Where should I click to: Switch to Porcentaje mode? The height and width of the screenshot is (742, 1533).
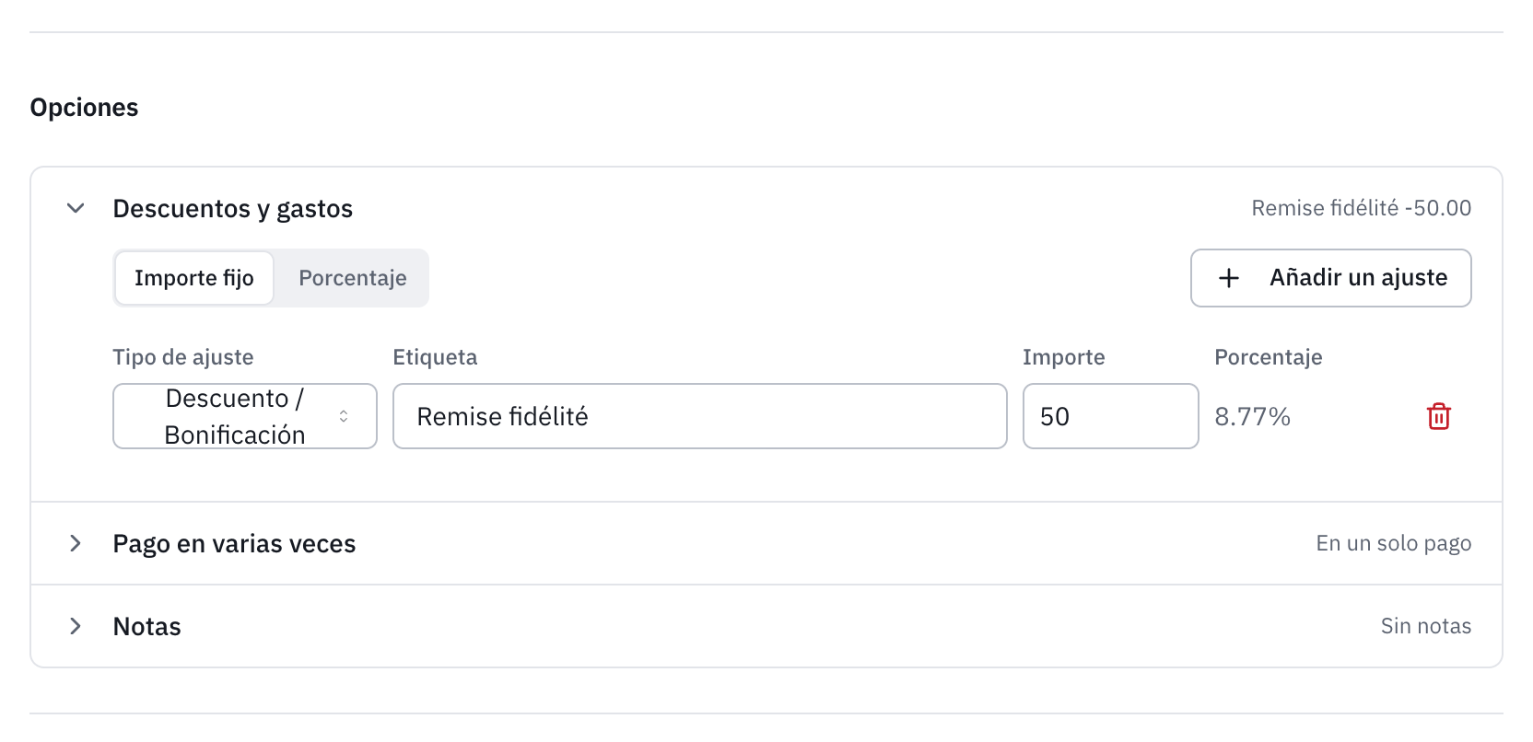coord(353,278)
